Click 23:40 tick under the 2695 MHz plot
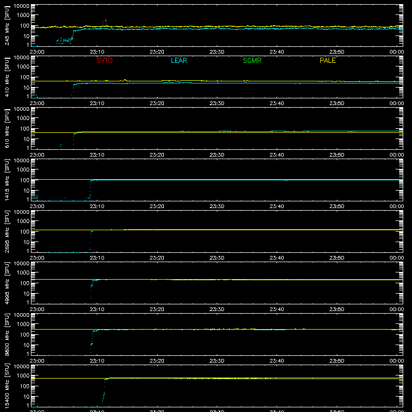 (x=277, y=258)
